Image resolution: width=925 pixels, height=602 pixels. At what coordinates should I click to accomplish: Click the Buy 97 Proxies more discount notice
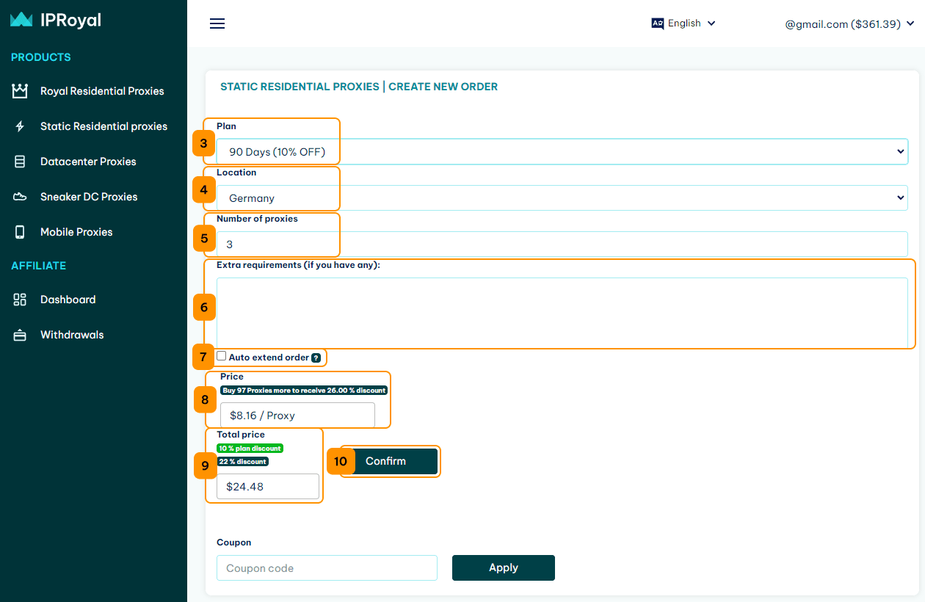304,391
